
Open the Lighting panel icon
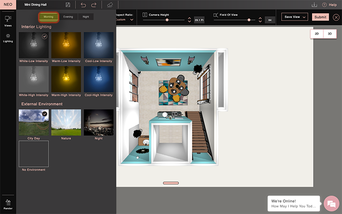point(8,36)
